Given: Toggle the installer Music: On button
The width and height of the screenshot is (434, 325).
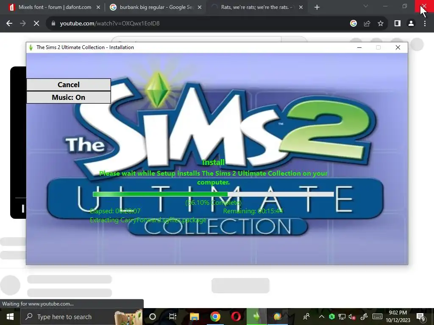Looking at the screenshot, I should [69, 97].
